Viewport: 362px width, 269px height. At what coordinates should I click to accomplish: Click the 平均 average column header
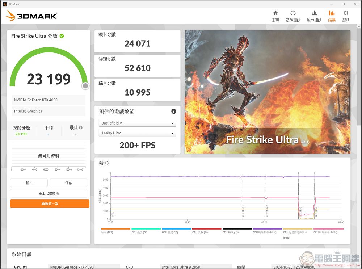click(49, 127)
